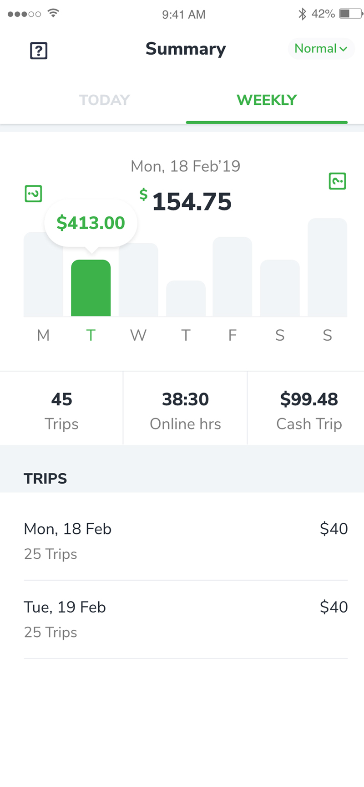Select the tallest Sunday bar
The width and height of the screenshot is (364, 787).
[x=328, y=267]
